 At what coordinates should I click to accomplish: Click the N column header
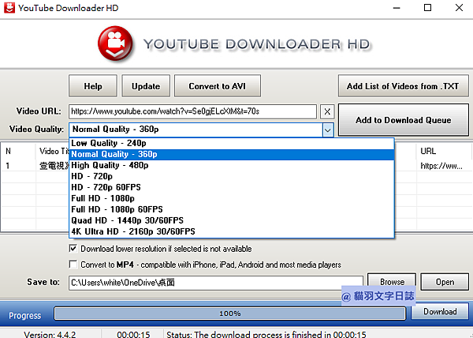[18, 151]
